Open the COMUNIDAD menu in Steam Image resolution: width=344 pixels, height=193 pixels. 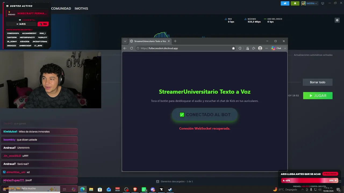coord(61,9)
